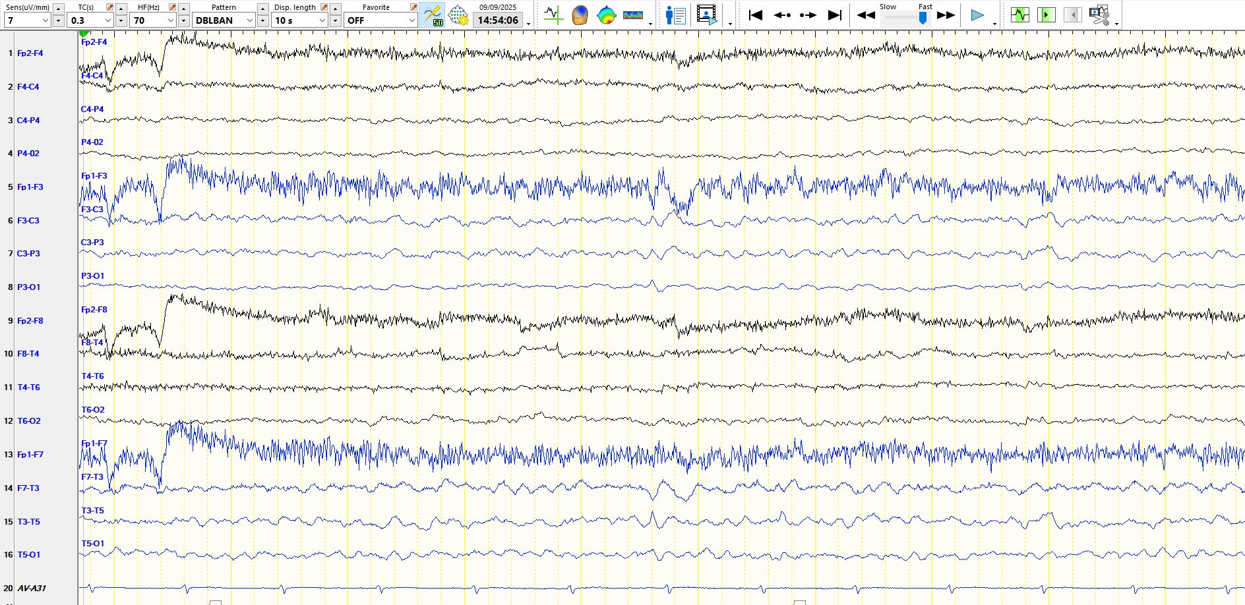This screenshot has width=1245, height=605.
Task: Open the Sens(uV/mm) dropdown
Action: 28,20
